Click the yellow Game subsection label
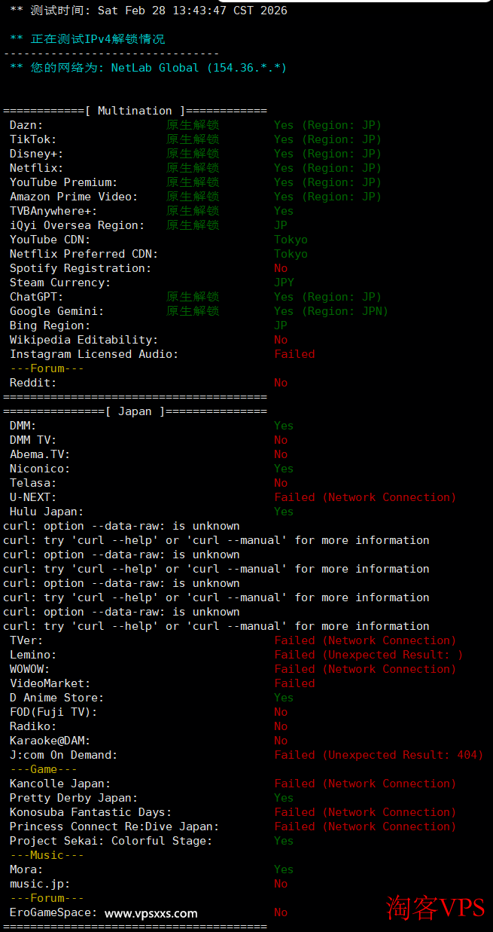The image size is (493, 932). pyautogui.click(x=44, y=769)
